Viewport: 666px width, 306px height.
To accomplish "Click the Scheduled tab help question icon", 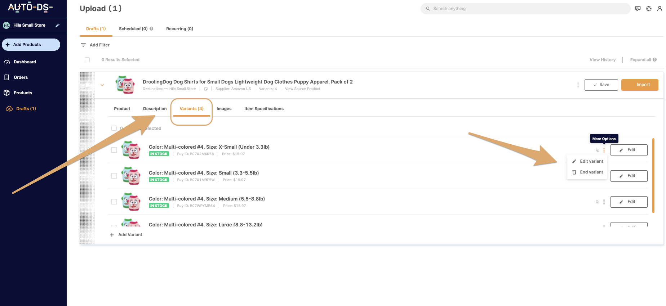I will [x=151, y=29].
